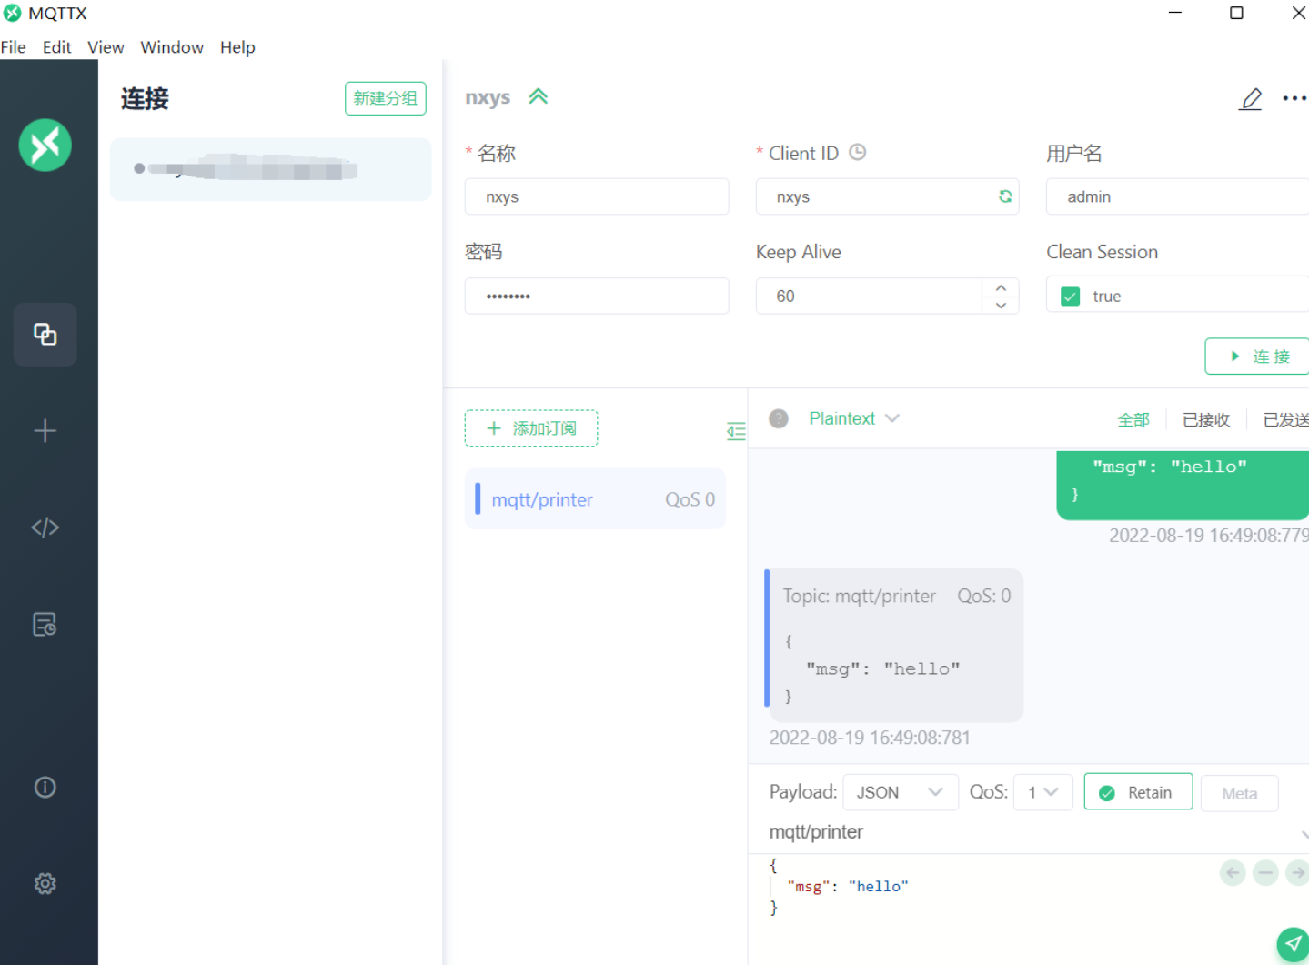1309x965 pixels.
Task: Refresh the Client ID with the regenerate icon
Action: 1004,196
